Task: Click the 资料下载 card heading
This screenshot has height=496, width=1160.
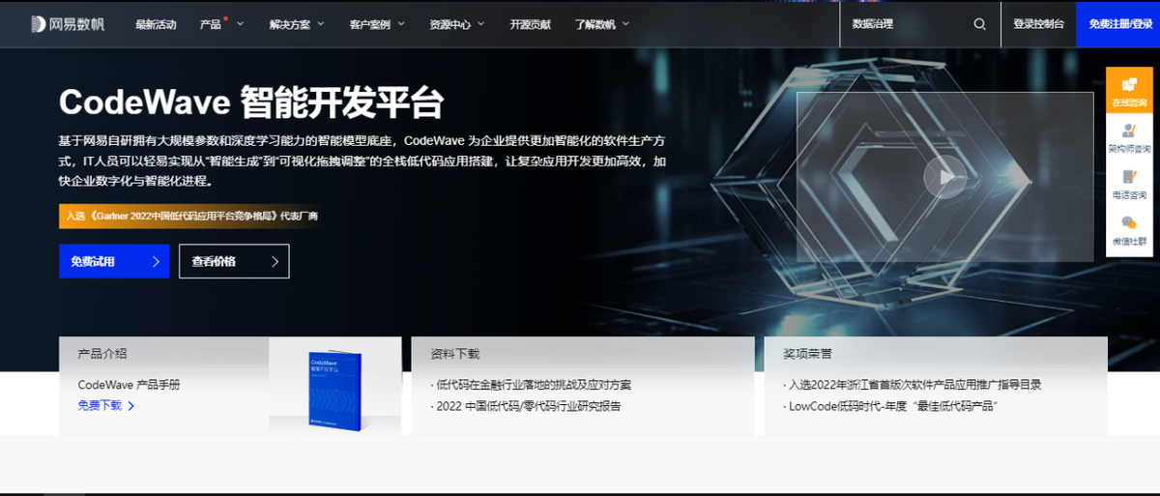Action: pos(455,354)
